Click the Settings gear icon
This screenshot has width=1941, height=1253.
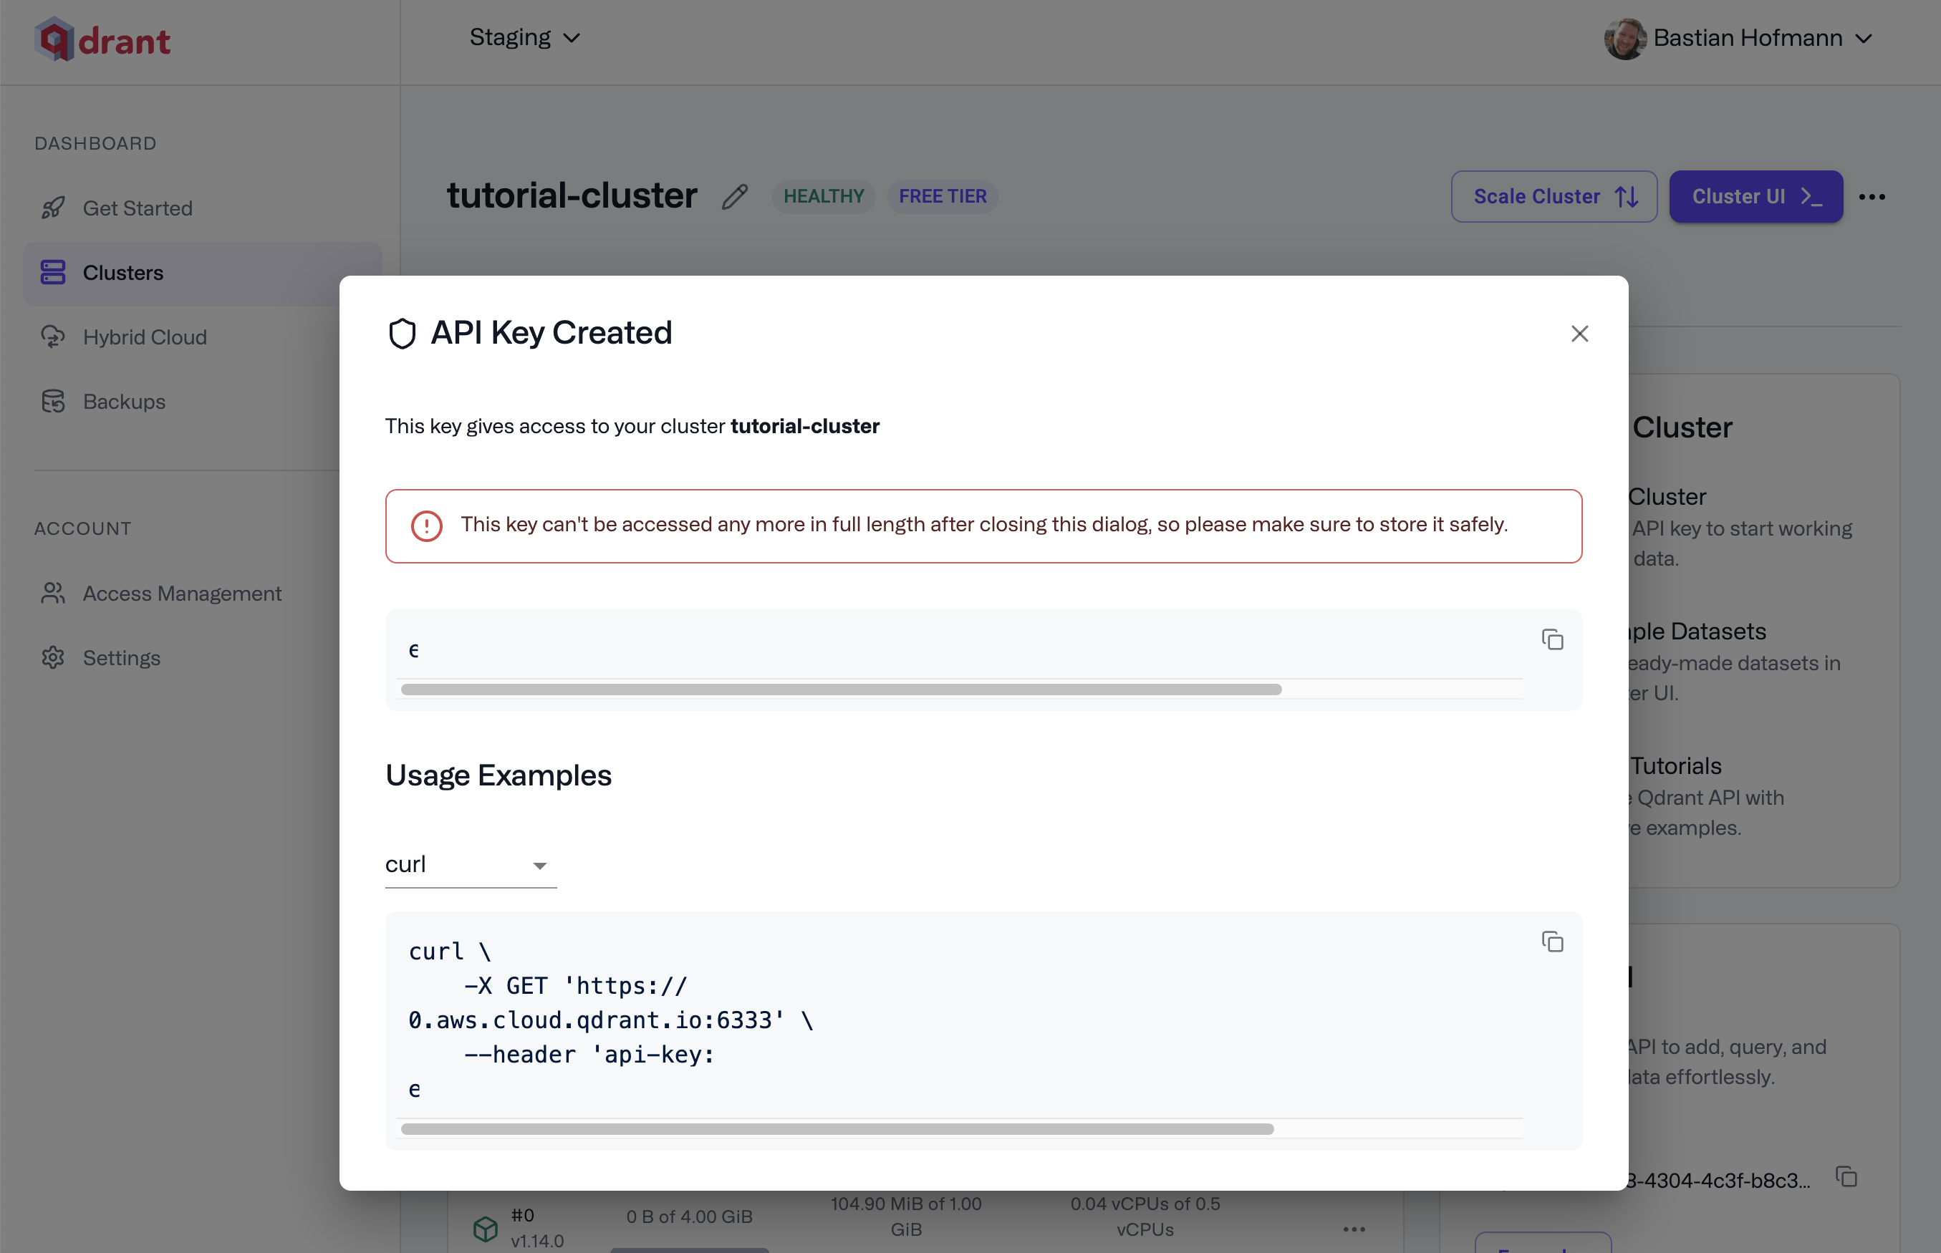pyautogui.click(x=53, y=657)
